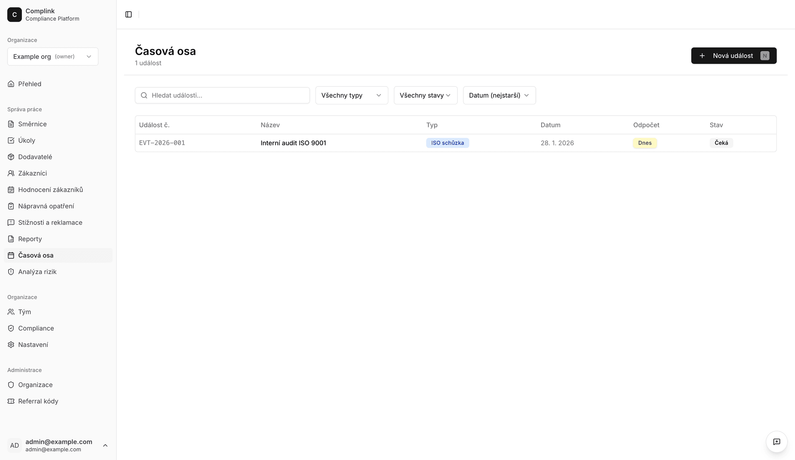The width and height of the screenshot is (795, 460).
Task: Open the Datum (nejstarší) sort dropdown
Action: [499, 95]
